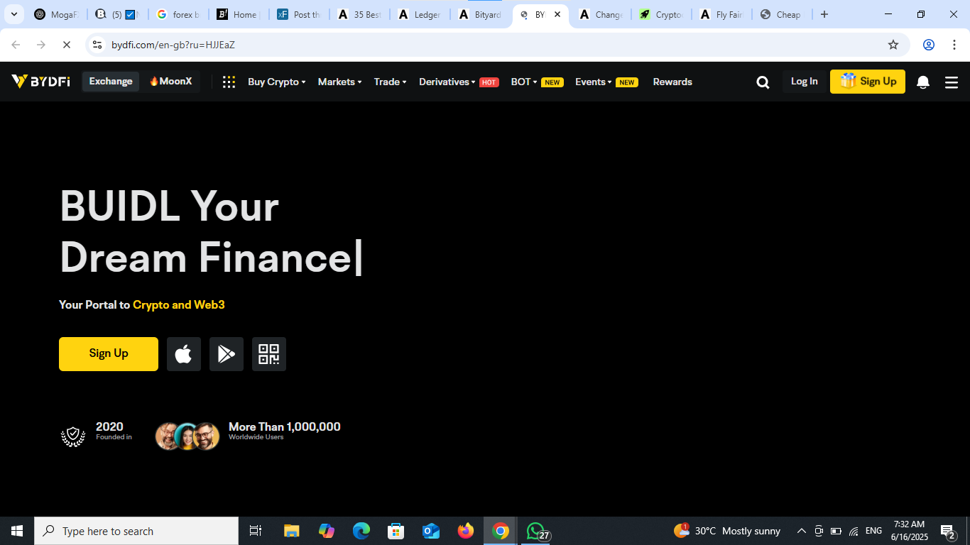The height and width of the screenshot is (545, 970).
Task: Click the yellow hero Sign Up button
Action: coord(109,354)
